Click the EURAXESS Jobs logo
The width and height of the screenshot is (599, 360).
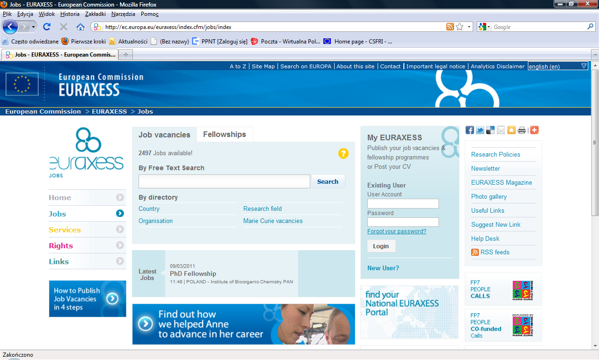pyautogui.click(x=87, y=152)
